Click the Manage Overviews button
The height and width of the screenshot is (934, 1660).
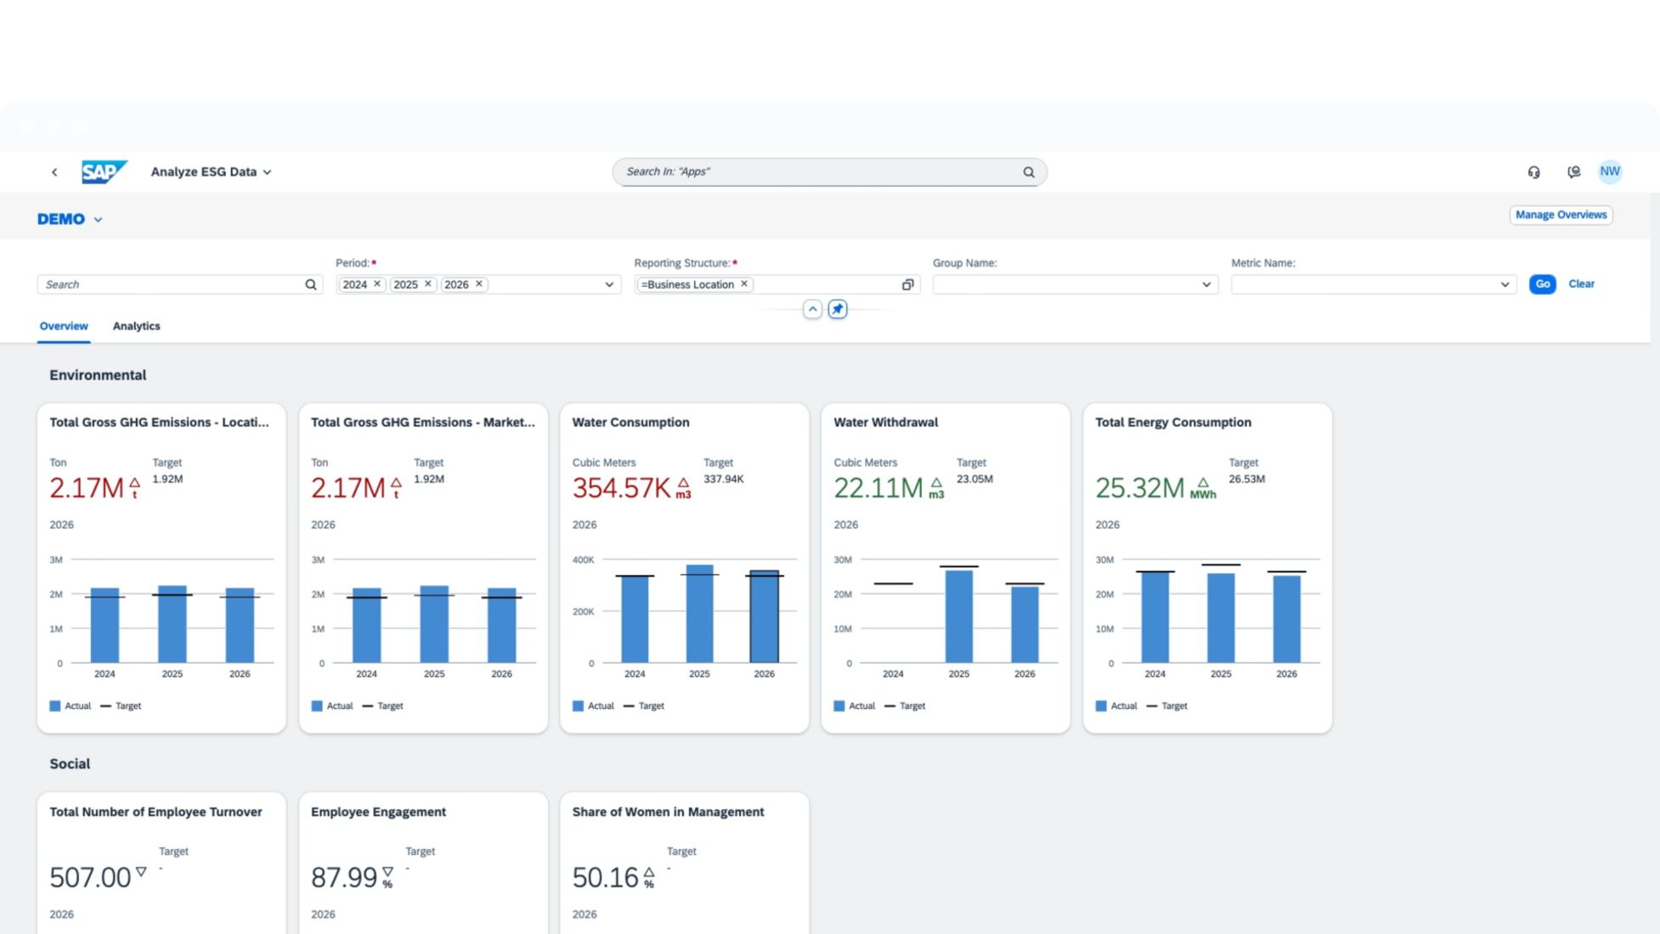[x=1561, y=215]
